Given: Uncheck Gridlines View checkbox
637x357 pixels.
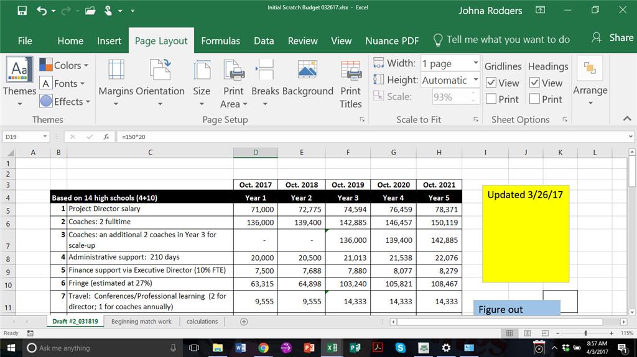Looking at the screenshot, I should coord(491,83).
